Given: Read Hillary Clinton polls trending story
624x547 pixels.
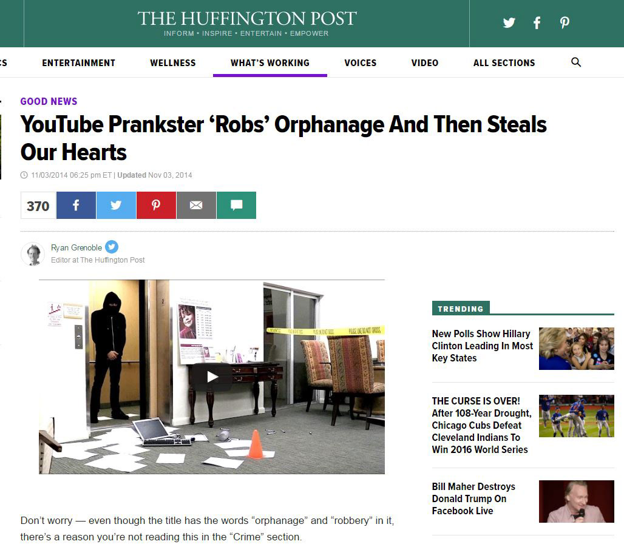Looking at the screenshot, I should 483,346.
